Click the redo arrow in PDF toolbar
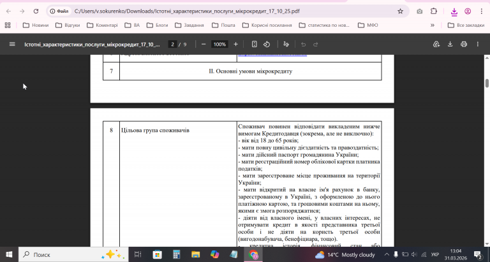The image size is (490, 262). tap(316, 45)
